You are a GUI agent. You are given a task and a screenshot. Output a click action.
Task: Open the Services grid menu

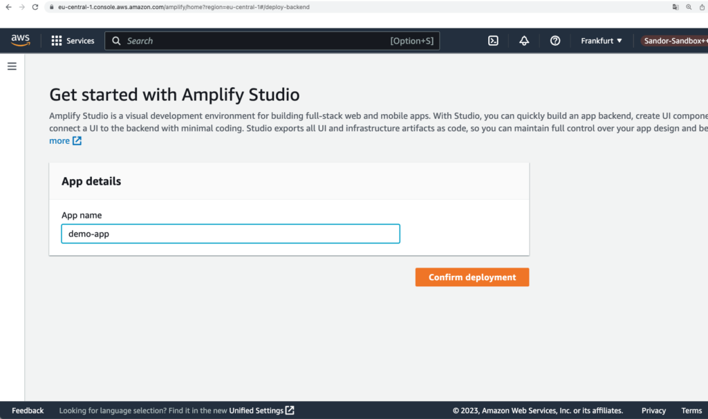pos(73,41)
